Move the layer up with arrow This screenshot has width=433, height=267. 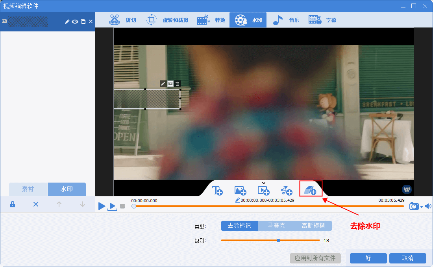59,204
